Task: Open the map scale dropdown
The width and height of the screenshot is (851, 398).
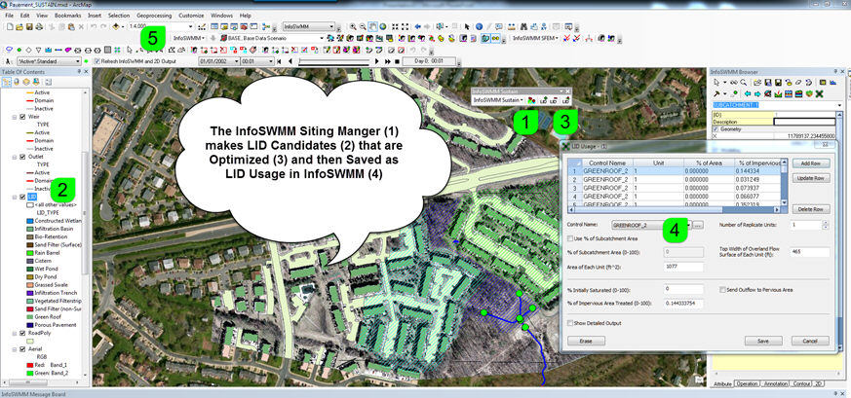Action: (190, 26)
